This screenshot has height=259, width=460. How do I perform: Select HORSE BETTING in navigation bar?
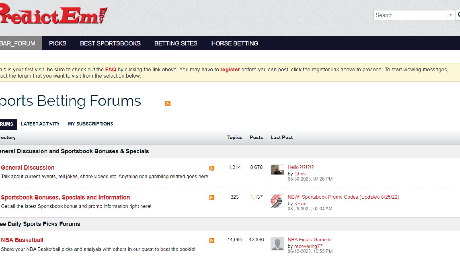235,43
